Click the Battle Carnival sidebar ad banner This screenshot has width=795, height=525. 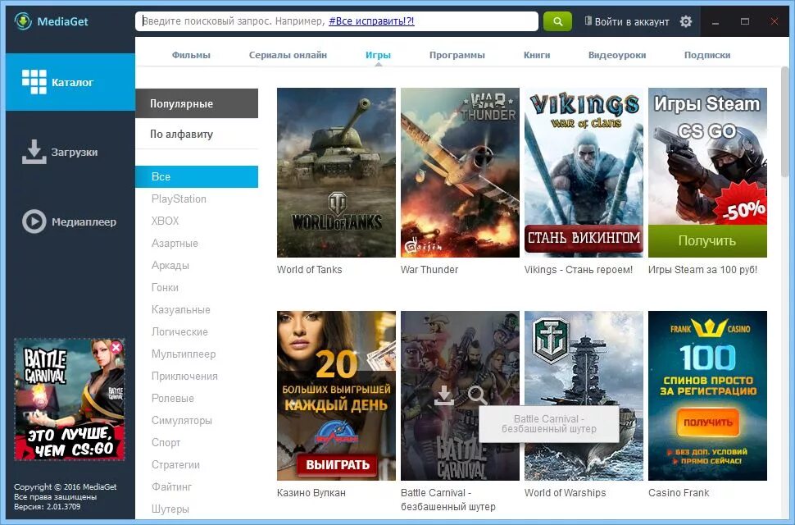coord(70,399)
